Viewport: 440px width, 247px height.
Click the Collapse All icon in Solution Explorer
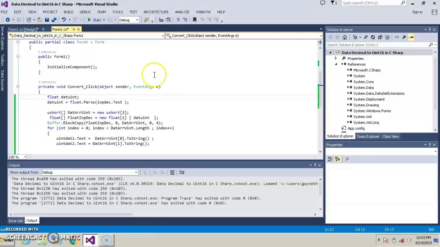380,37
